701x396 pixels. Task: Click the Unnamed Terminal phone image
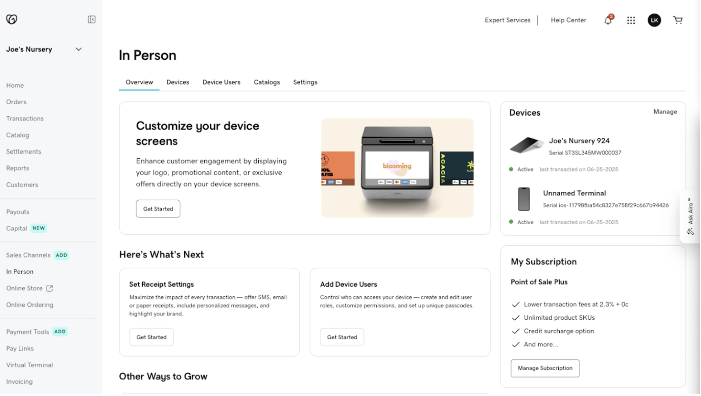524,199
